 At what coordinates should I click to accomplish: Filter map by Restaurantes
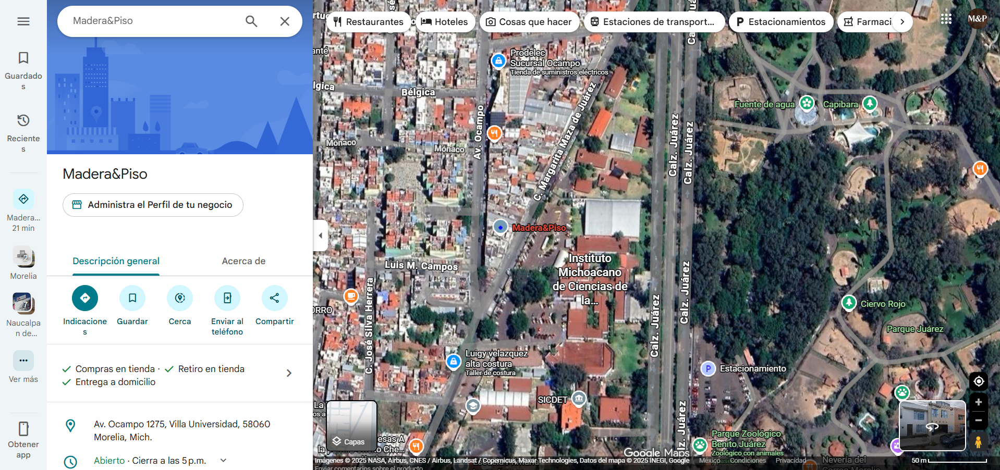[x=368, y=22]
